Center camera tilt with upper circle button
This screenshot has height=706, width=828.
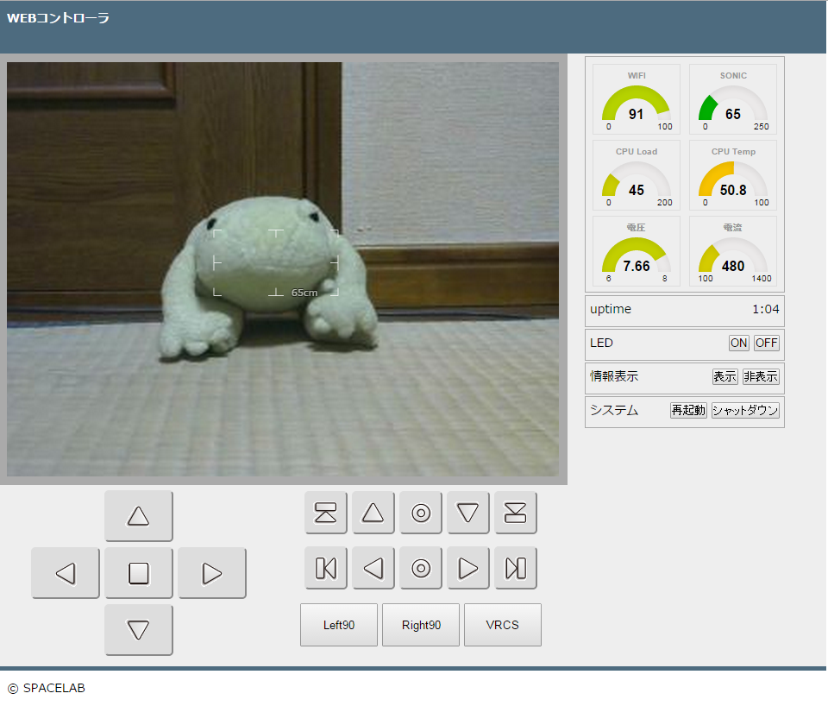(421, 513)
